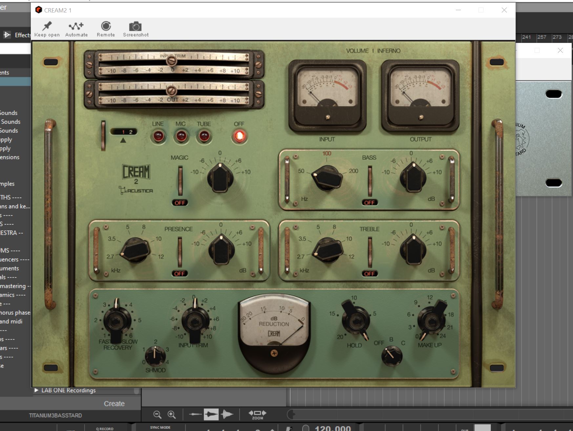The height and width of the screenshot is (431, 573).
Task: Click the lit OFF preamp lamp
Action: coord(239,136)
